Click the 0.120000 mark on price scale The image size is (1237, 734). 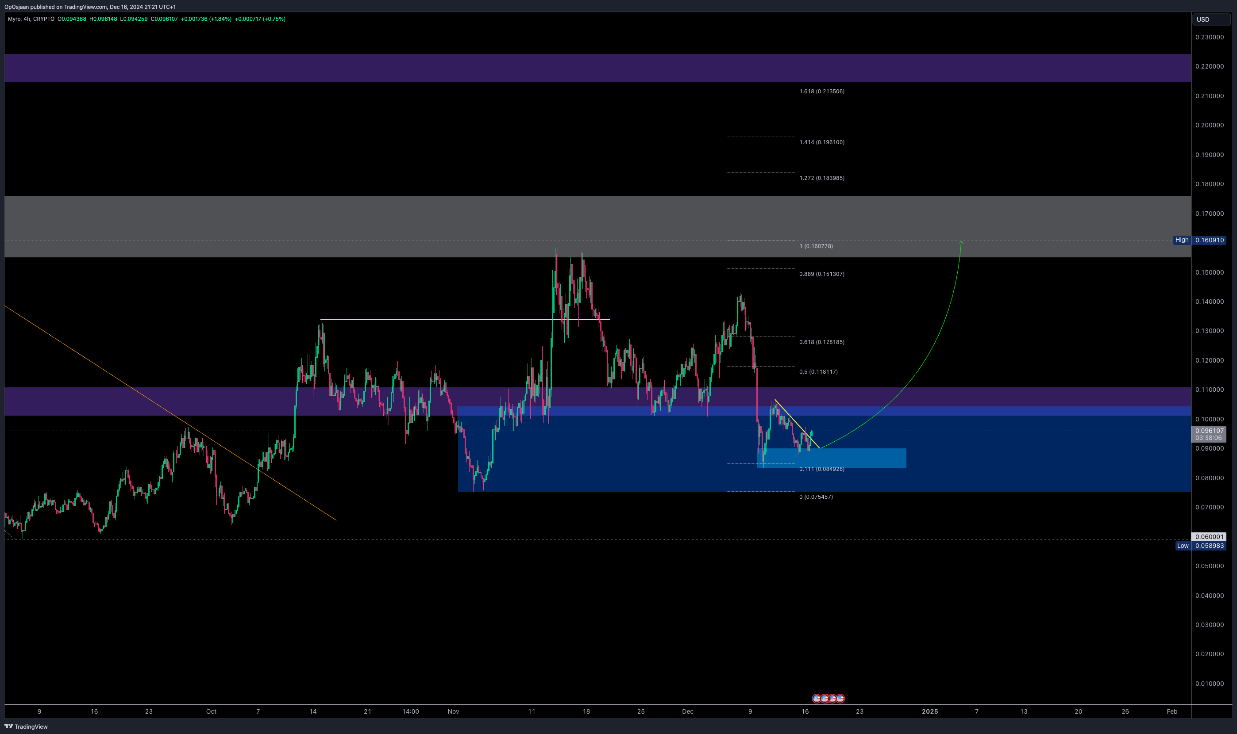click(x=1209, y=360)
